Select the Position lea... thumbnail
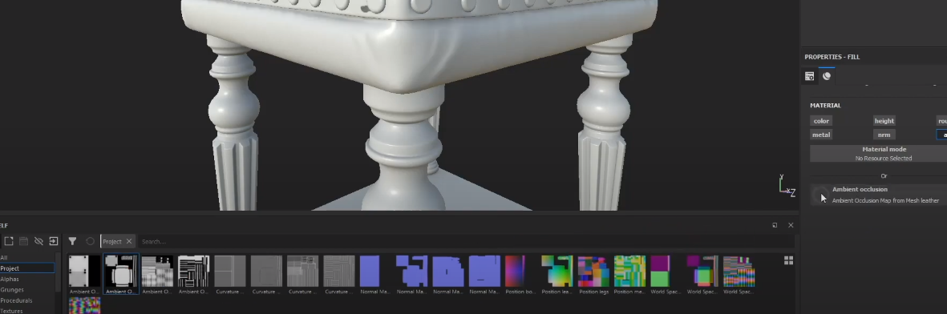 tap(556, 274)
